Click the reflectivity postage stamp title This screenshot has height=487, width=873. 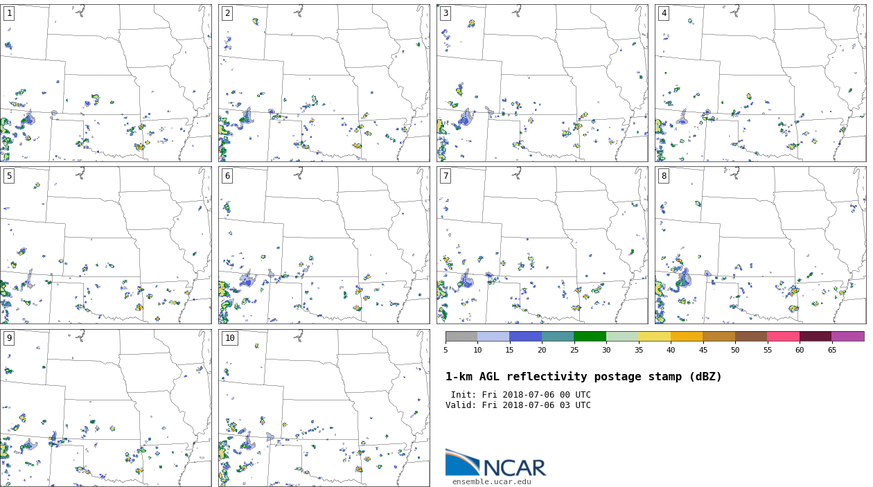[583, 377]
